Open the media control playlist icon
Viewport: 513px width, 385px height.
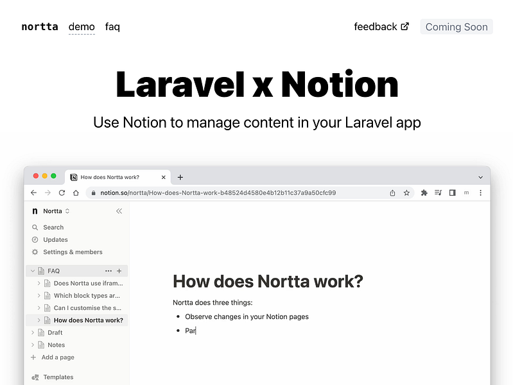(x=438, y=193)
